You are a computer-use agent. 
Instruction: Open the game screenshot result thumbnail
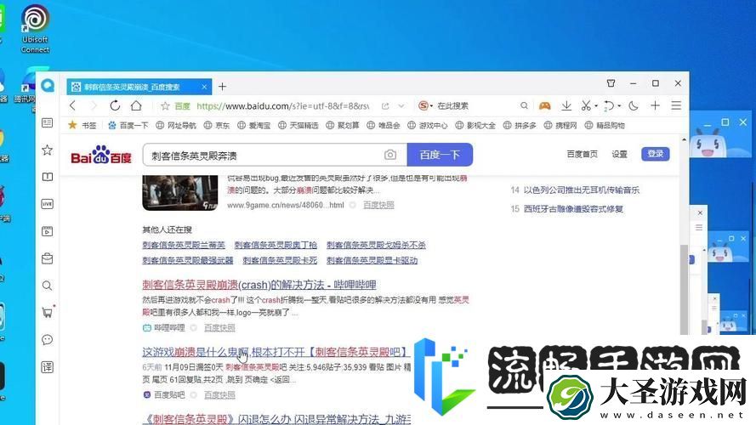179,193
